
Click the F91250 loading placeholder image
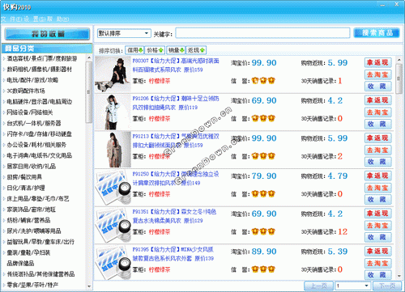(113, 188)
